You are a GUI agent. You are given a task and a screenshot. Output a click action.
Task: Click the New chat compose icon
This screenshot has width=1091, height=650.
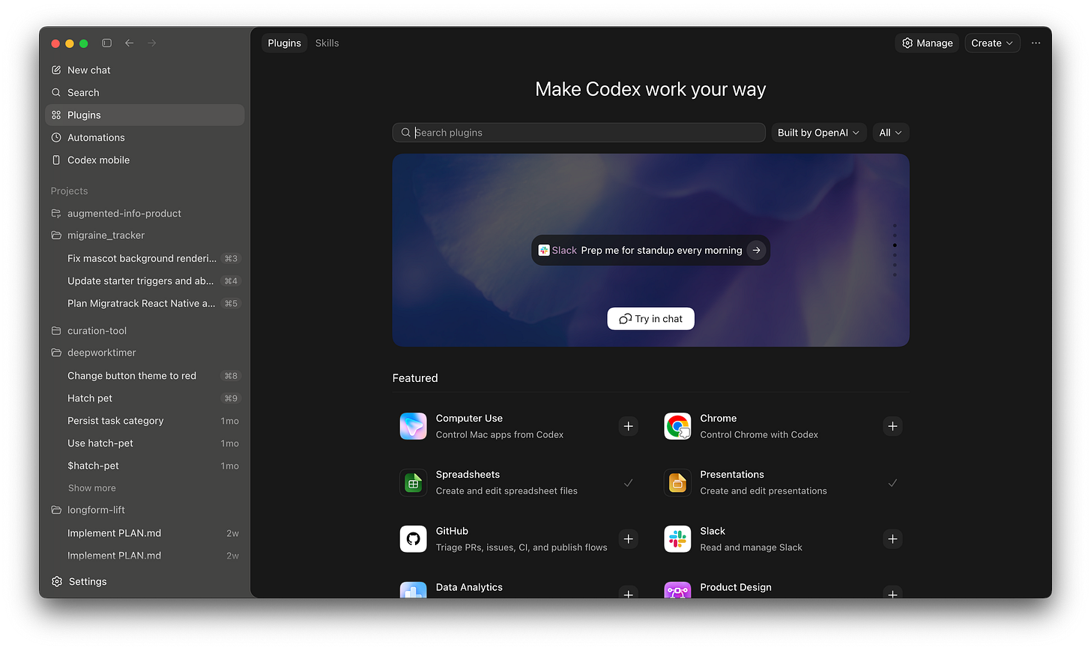point(56,70)
